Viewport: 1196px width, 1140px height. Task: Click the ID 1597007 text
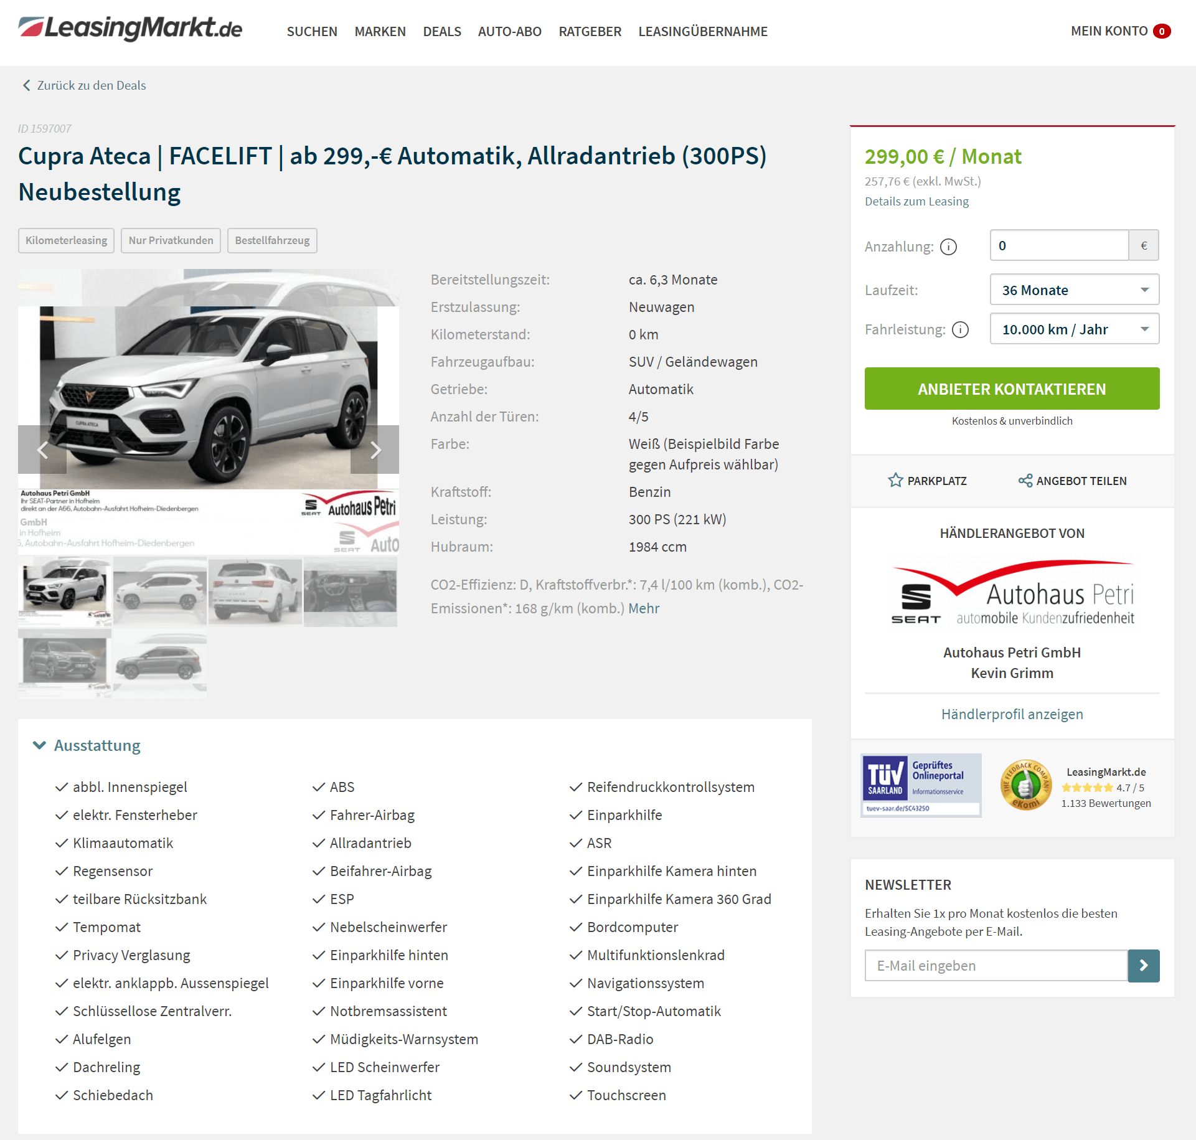44,128
